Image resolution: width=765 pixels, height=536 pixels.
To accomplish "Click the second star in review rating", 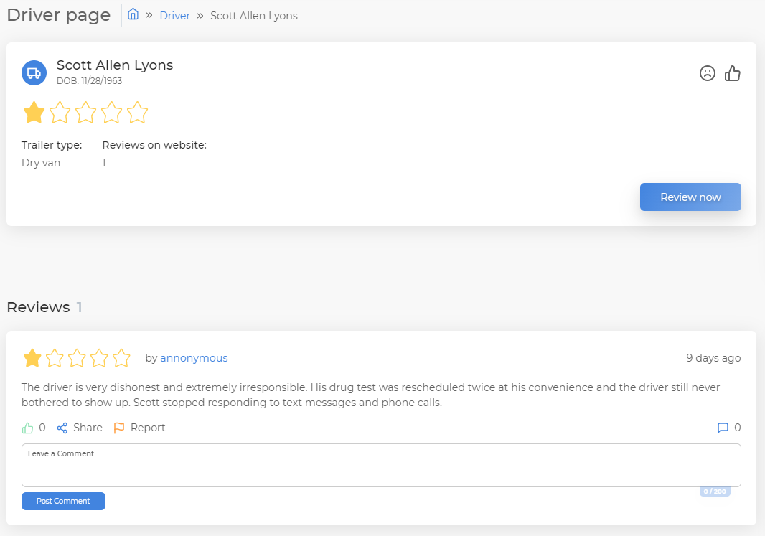I will (x=55, y=358).
